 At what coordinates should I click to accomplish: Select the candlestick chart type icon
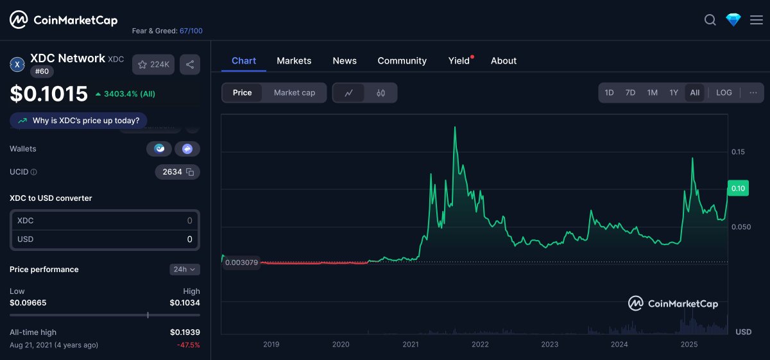click(381, 93)
